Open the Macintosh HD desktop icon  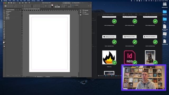(165, 5)
